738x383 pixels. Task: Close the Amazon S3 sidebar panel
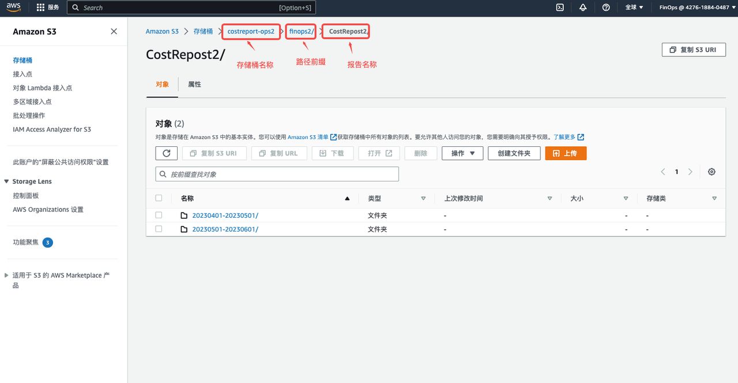click(x=114, y=32)
